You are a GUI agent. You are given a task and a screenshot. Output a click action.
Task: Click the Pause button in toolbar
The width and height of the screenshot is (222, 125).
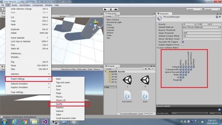(111, 9)
